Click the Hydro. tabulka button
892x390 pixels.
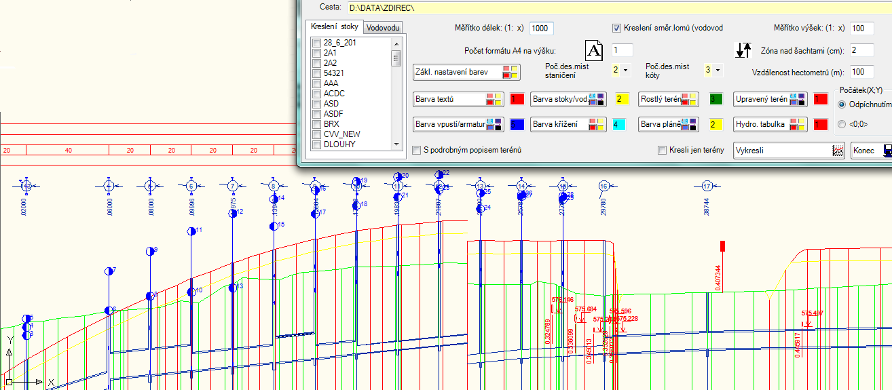770,124
